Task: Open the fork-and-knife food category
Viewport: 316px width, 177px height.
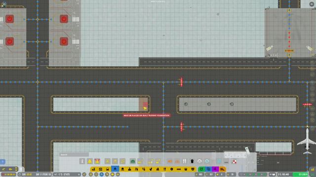Action: [x=164, y=169]
